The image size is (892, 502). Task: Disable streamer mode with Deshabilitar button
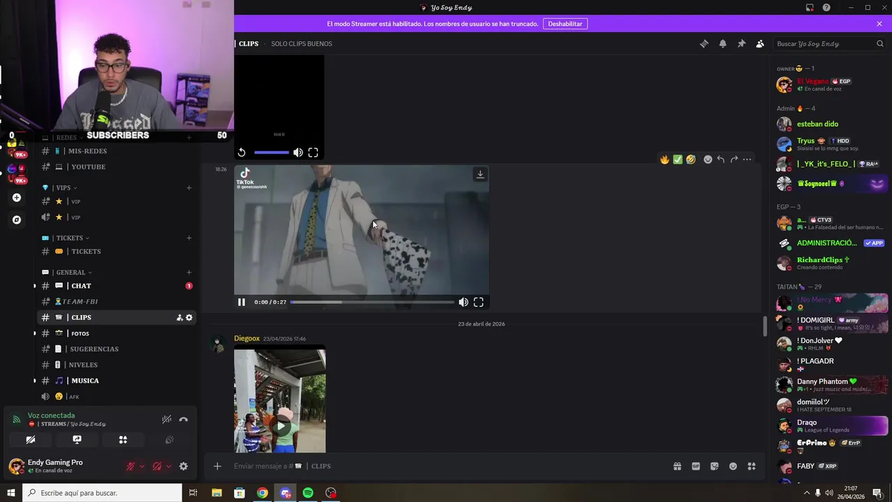point(564,24)
